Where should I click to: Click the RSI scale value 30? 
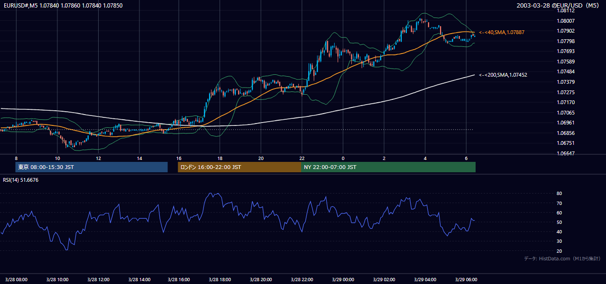(559, 241)
